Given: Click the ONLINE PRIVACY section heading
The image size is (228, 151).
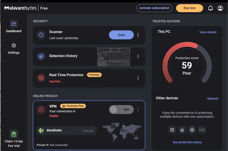Looking at the screenshot, I should point(45,96).
